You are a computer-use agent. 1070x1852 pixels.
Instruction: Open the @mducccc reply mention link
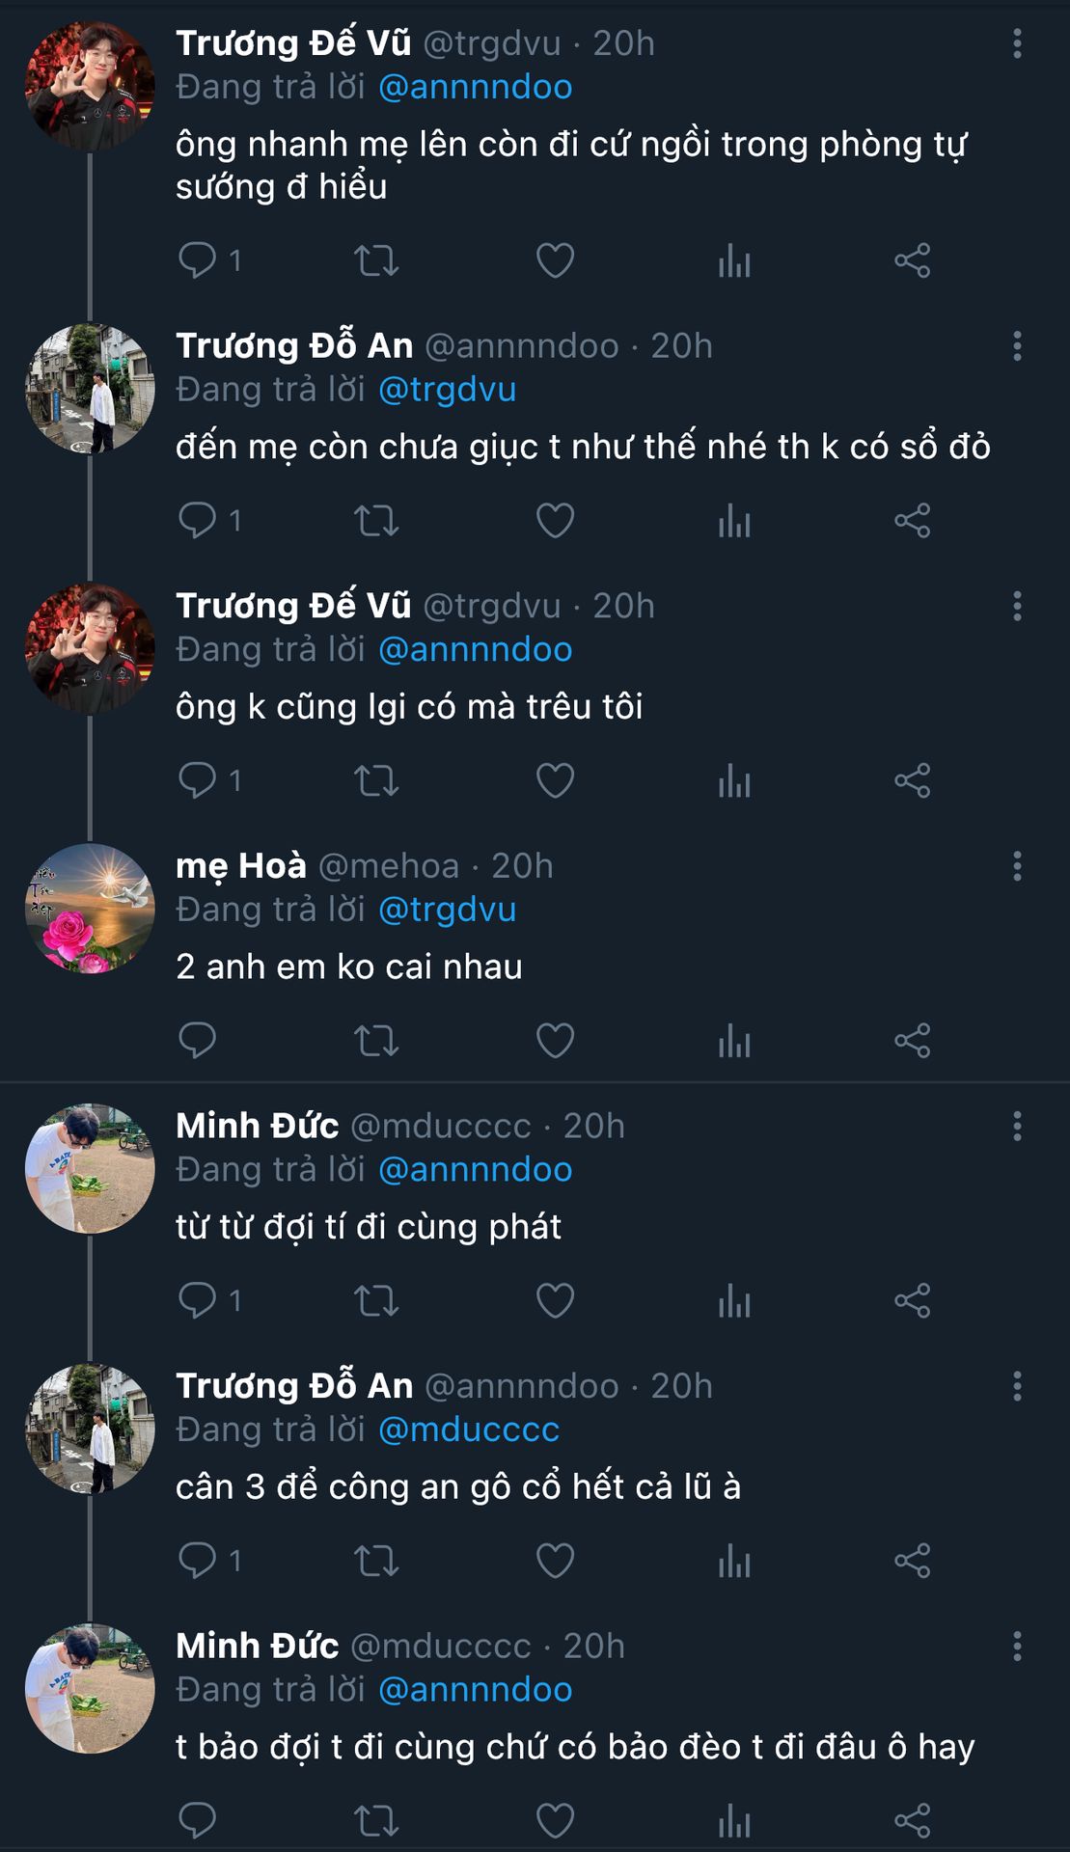coord(468,1430)
